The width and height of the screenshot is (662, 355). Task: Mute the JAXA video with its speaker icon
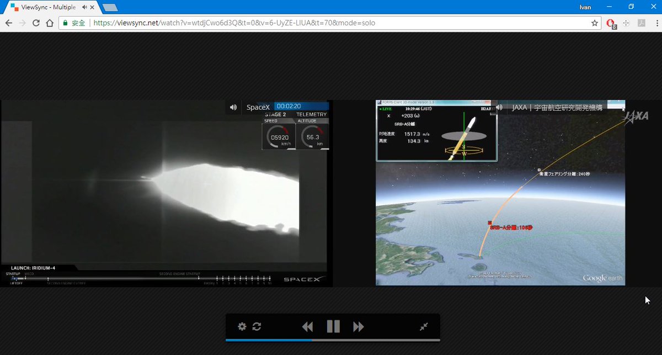click(499, 107)
